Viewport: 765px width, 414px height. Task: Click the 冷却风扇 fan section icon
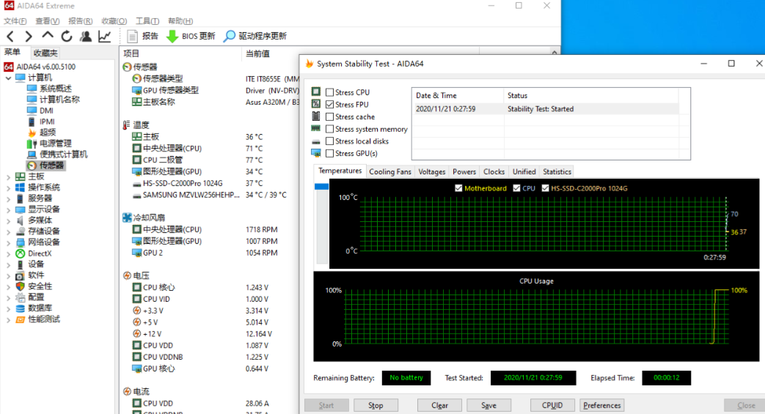pyautogui.click(x=127, y=218)
